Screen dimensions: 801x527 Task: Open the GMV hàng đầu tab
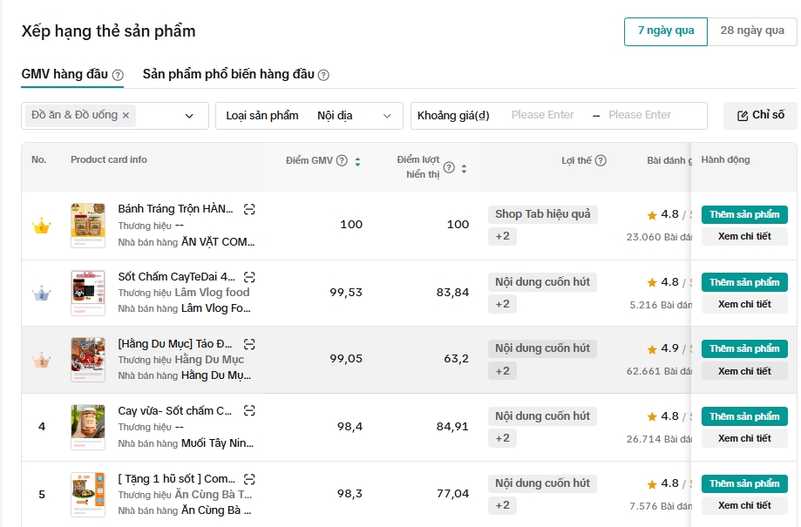click(x=64, y=74)
